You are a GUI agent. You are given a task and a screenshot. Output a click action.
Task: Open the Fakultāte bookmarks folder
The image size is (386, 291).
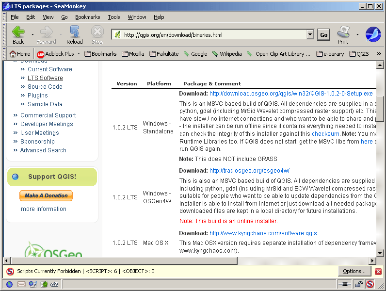(x=164, y=54)
